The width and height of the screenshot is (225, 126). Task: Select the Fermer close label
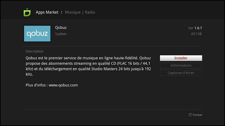pos(198,115)
